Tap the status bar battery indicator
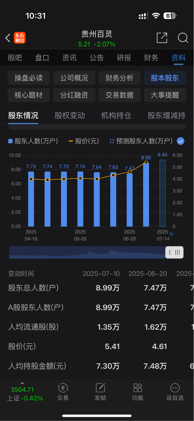The height and width of the screenshot is (421, 194). click(170, 16)
